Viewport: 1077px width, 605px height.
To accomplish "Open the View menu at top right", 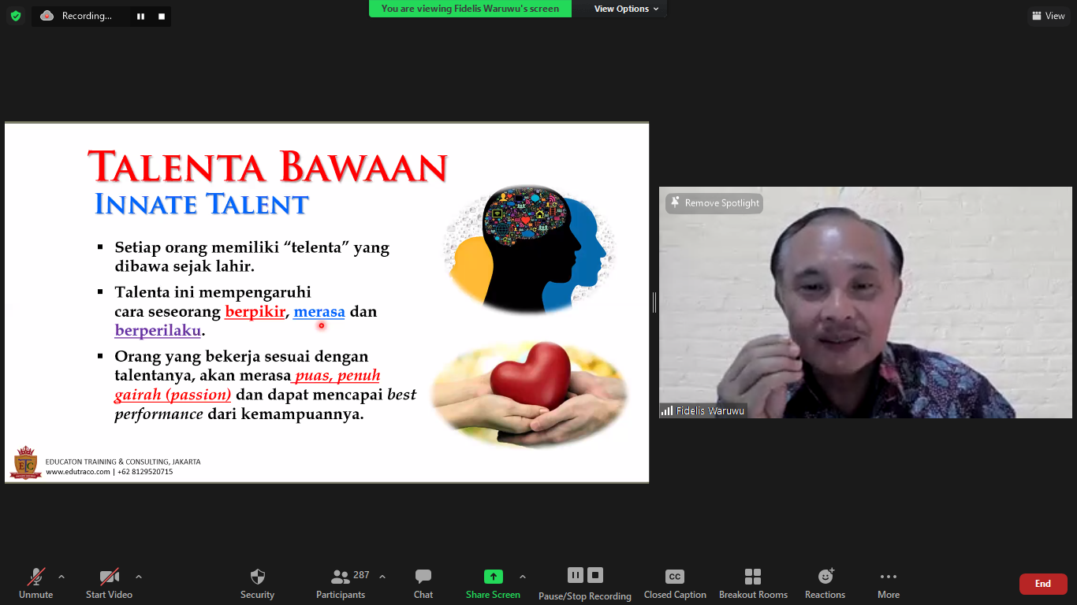I will pyautogui.click(x=1048, y=16).
